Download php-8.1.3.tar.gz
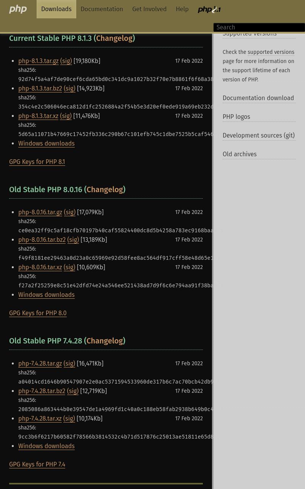This screenshot has width=305, height=489. (39, 61)
